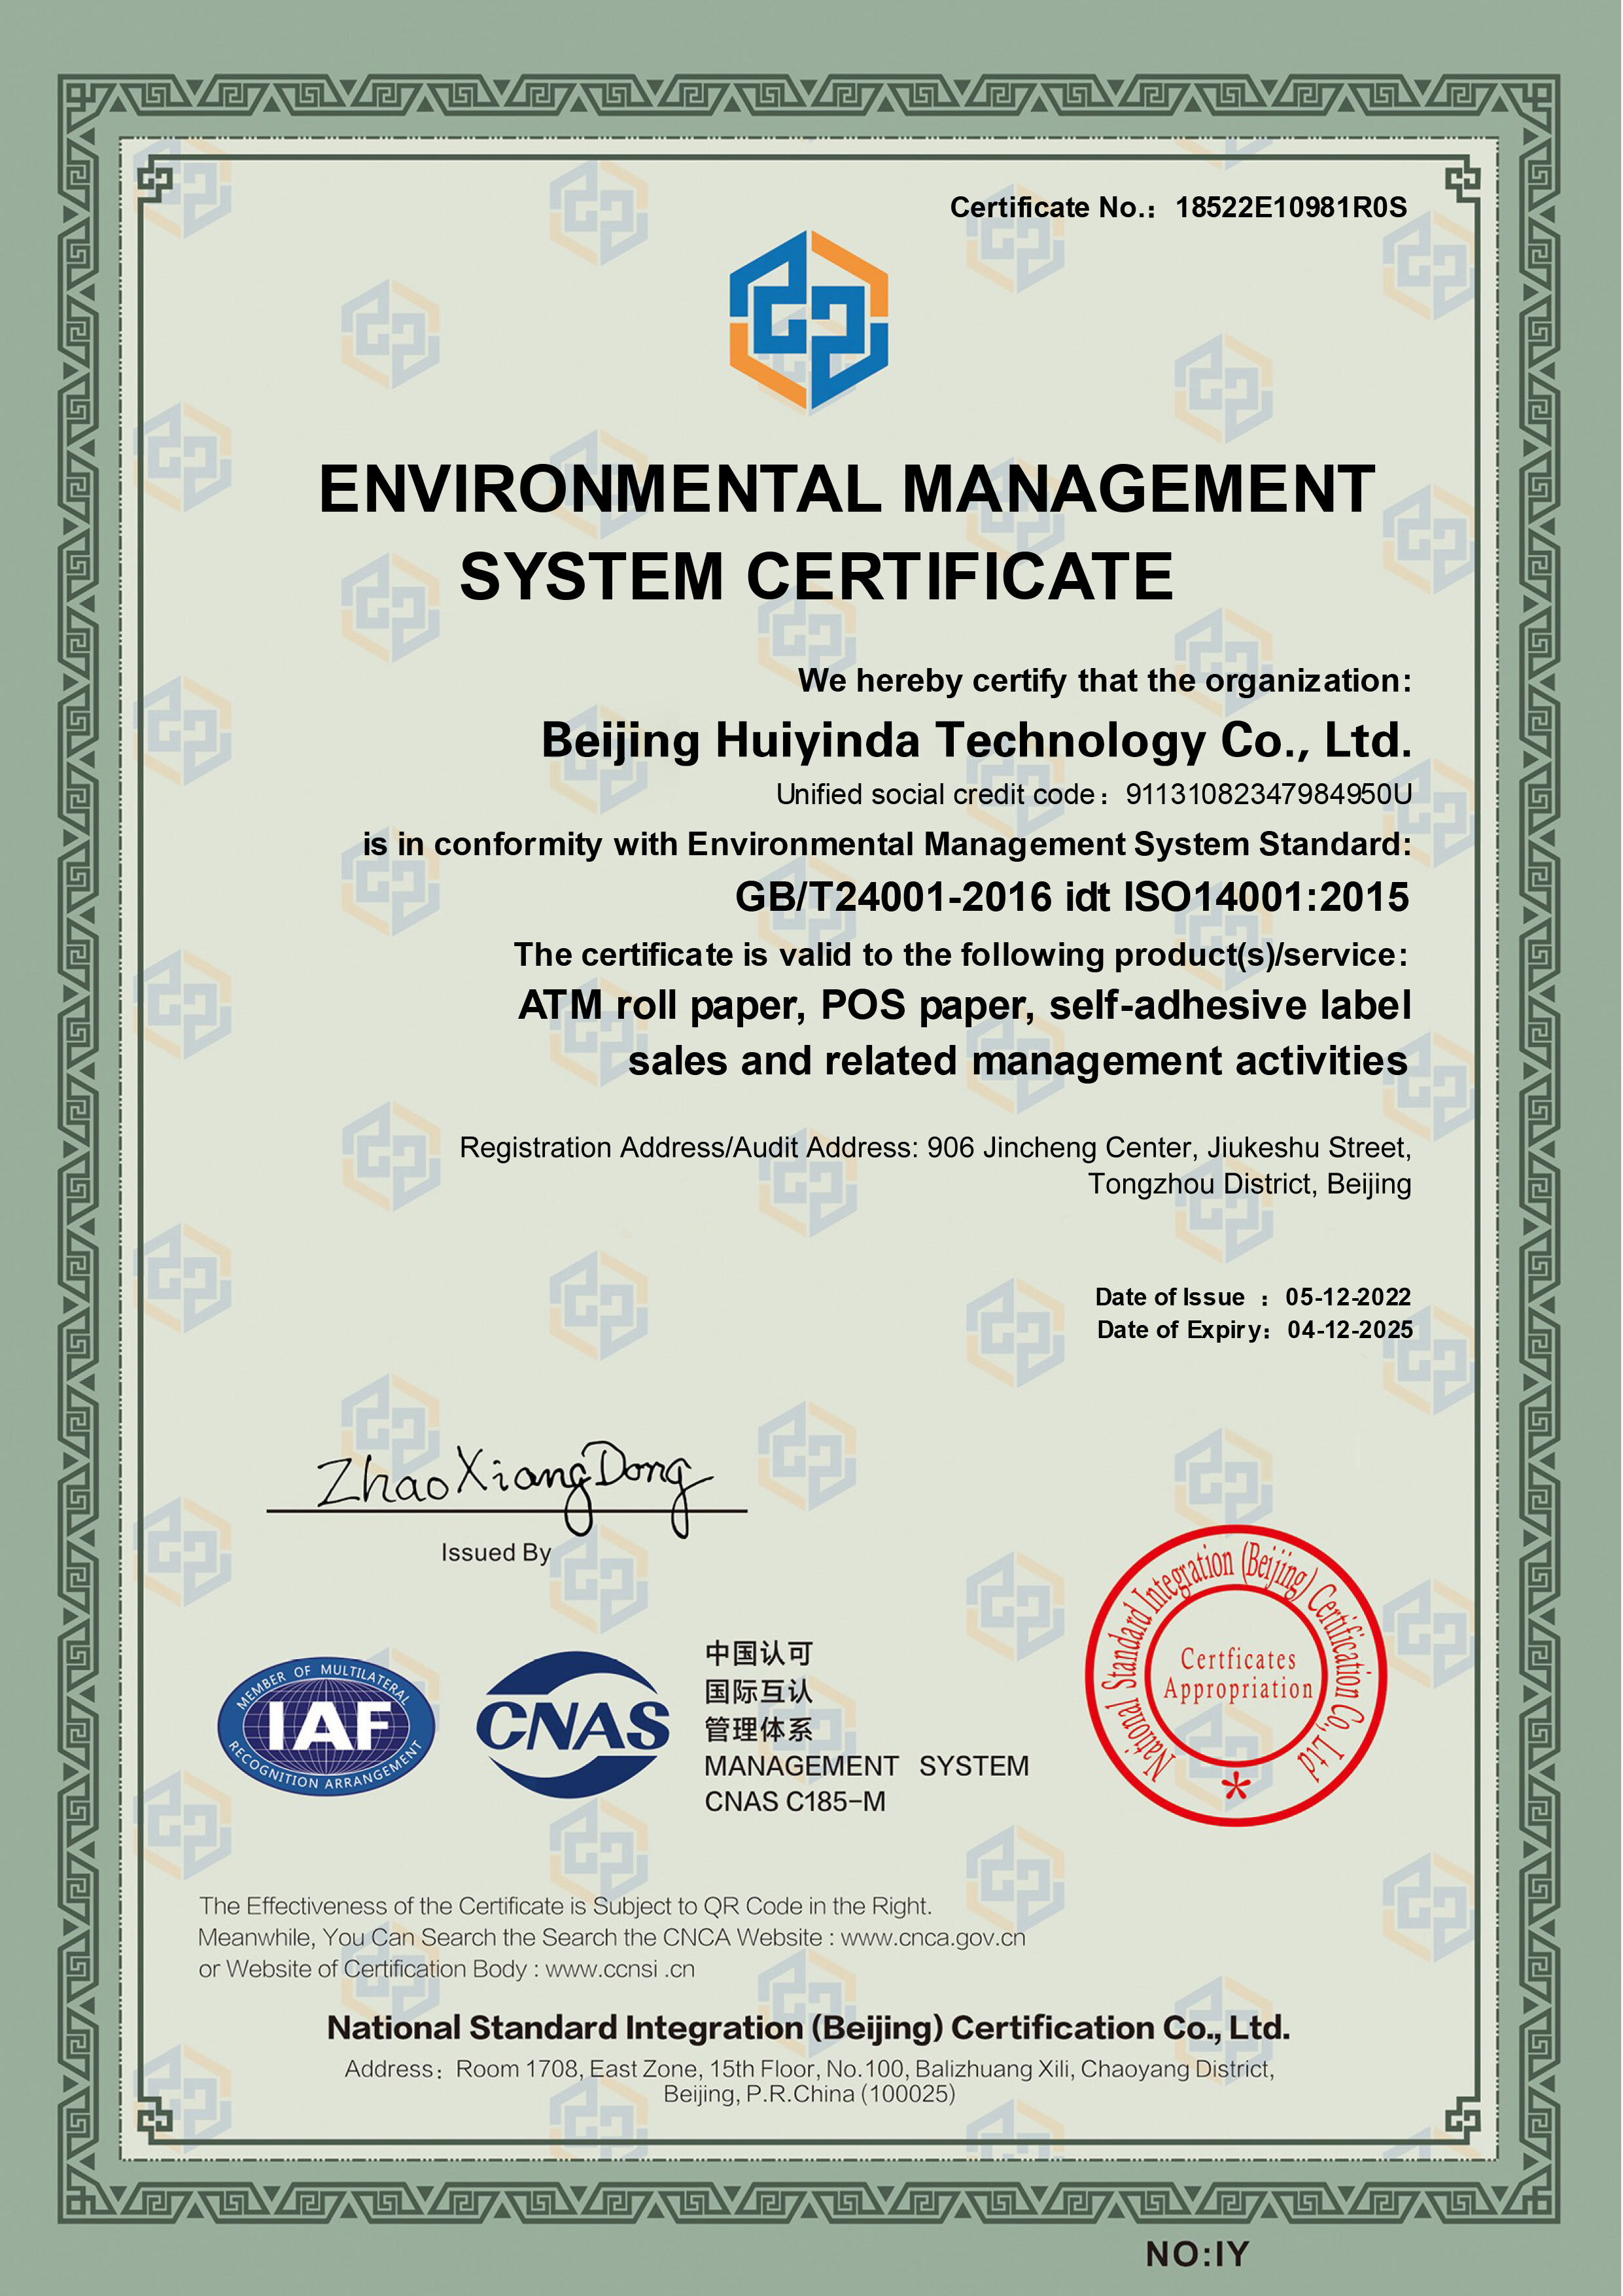Click the CNAS logo
This screenshot has height=2296, width=1623.
(x=573, y=1724)
